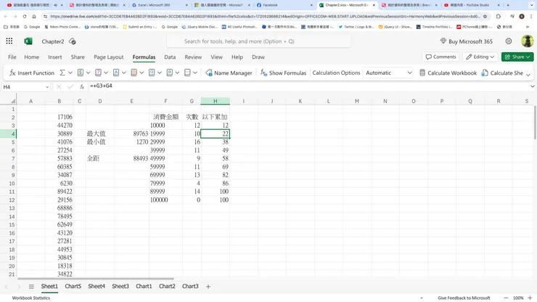The image size is (537, 302).
Task: Expand the Text functions dropdown arrow
Action: pos(123,73)
